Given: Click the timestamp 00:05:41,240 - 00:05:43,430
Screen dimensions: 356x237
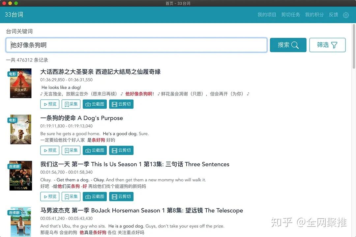Looking at the screenshot, I should [67, 219].
